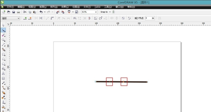Image resolution: width=211 pixels, height=112 pixels.
Task: Select the Freehand tool
Action: (x=3, y=45)
